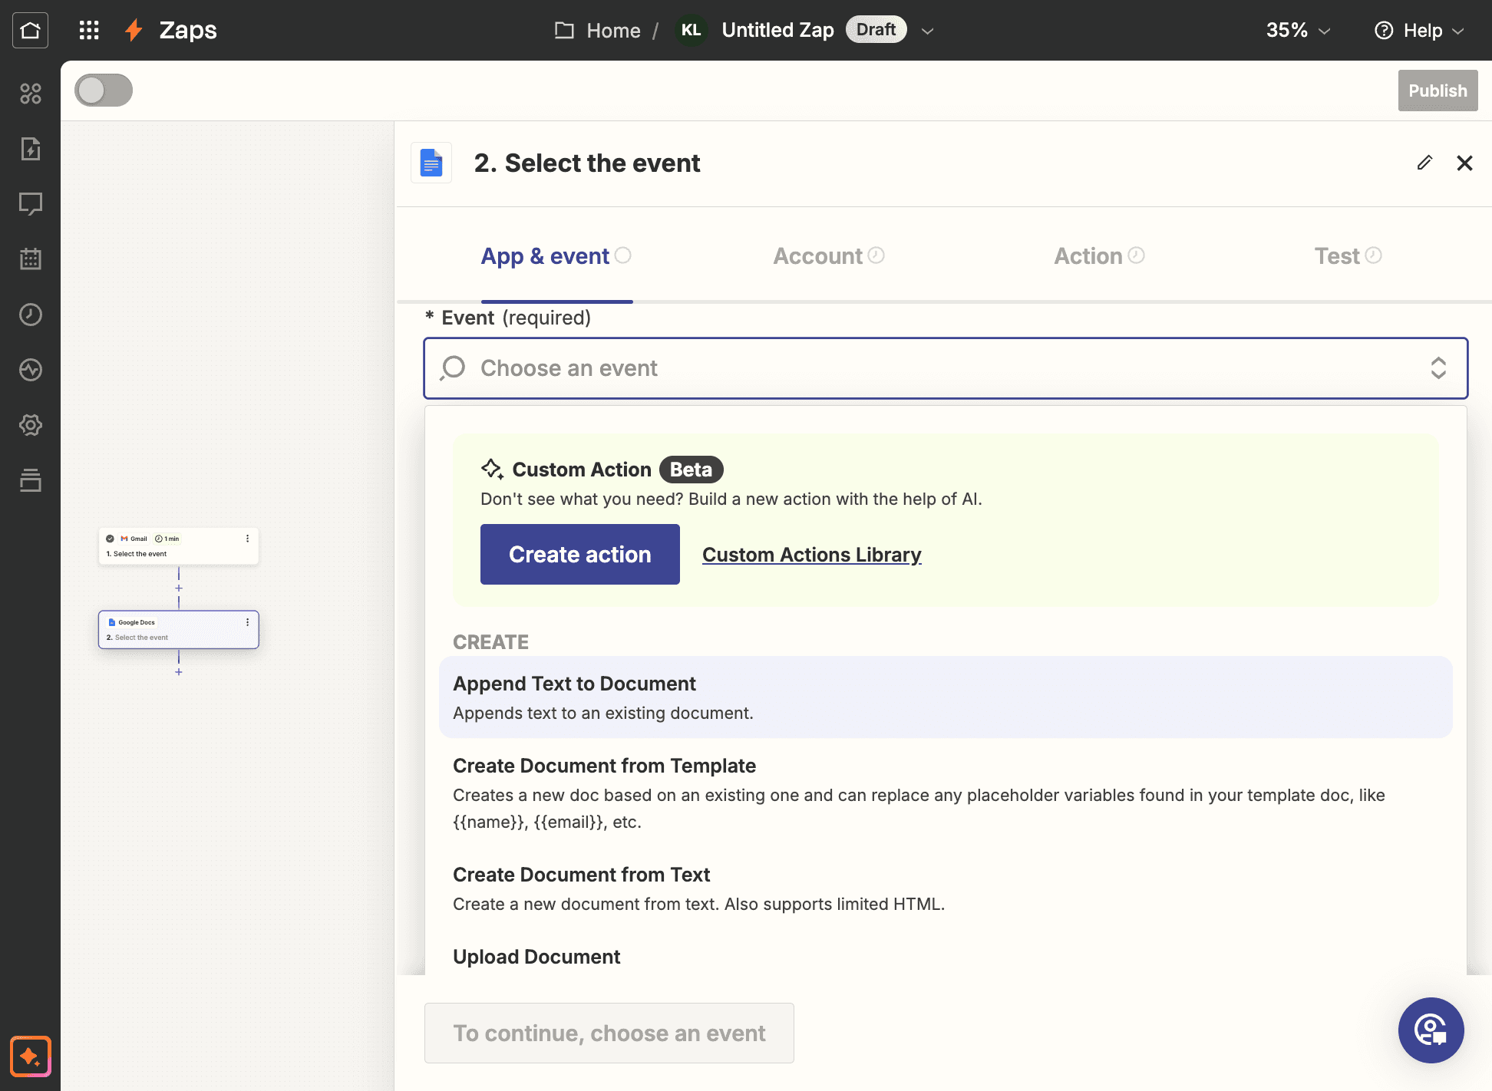Screen dimensions: 1492x1091
Task: Toggle the Zap on/off switch
Action: click(x=104, y=90)
